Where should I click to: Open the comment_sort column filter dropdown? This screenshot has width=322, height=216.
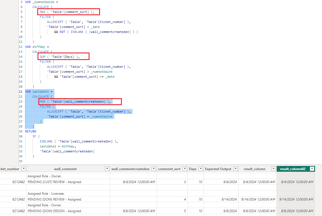tap(185, 169)
